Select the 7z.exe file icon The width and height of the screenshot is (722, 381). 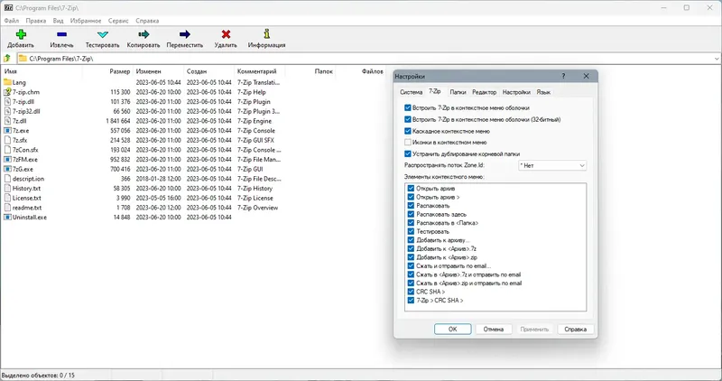(7, 130)
